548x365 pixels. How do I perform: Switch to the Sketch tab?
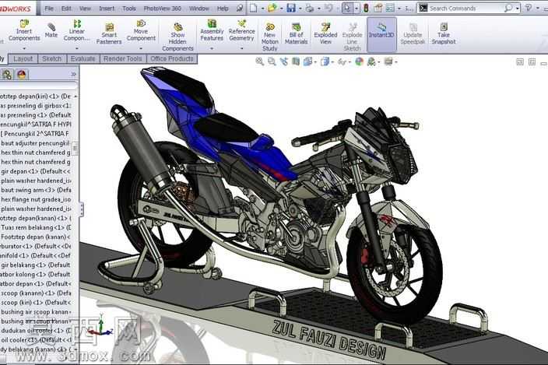[51, 58]
